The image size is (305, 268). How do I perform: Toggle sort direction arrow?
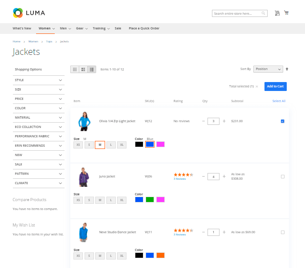pyautogui.click(x=287, y=69)
